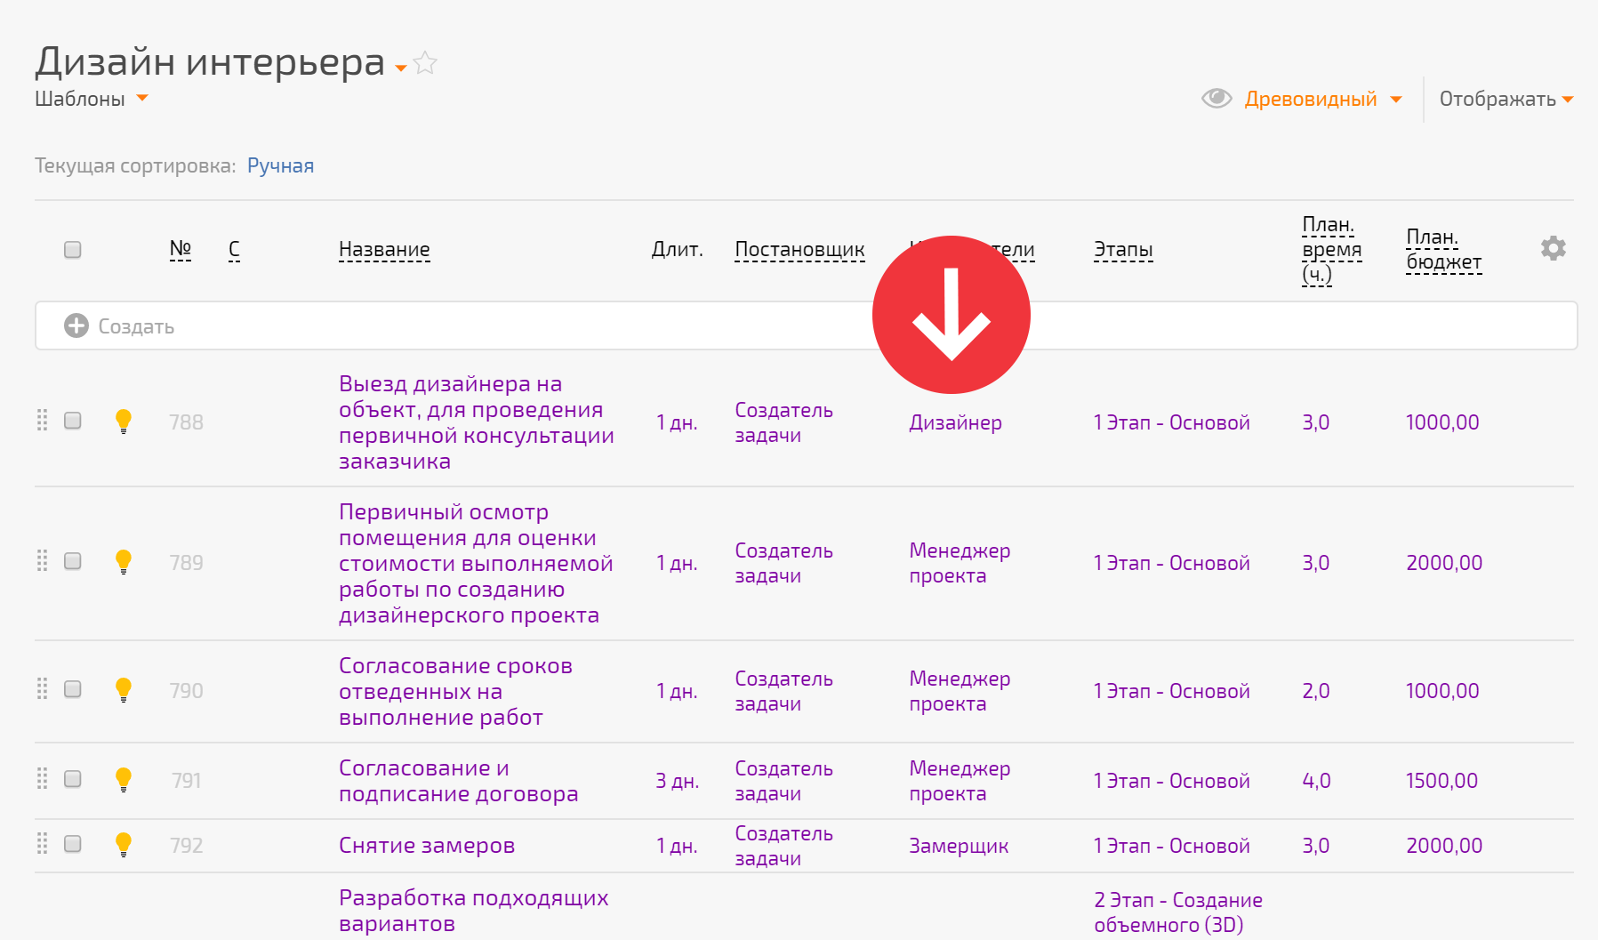Click lightbulb icon of task 789

pyautogui.click(x=124, y=562)
